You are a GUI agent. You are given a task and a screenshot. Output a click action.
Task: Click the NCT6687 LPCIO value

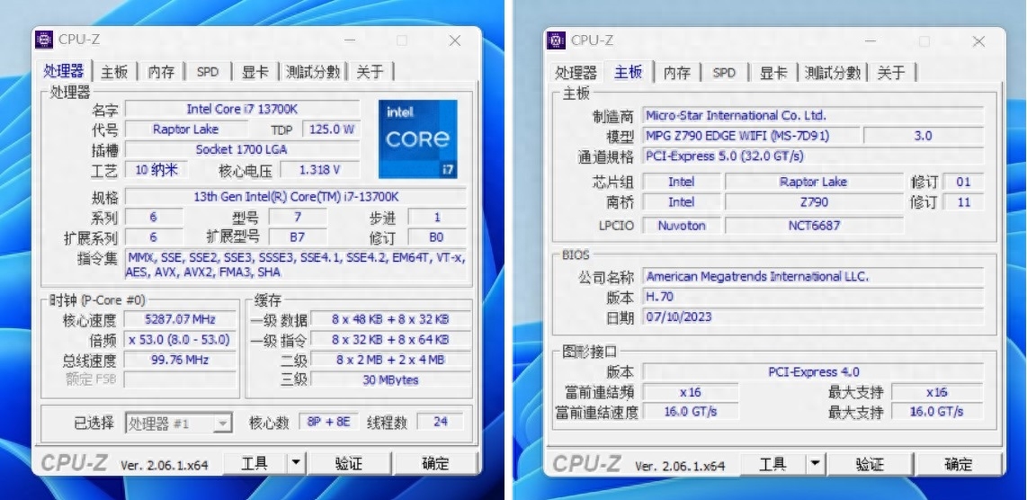(x=814, y=226)
